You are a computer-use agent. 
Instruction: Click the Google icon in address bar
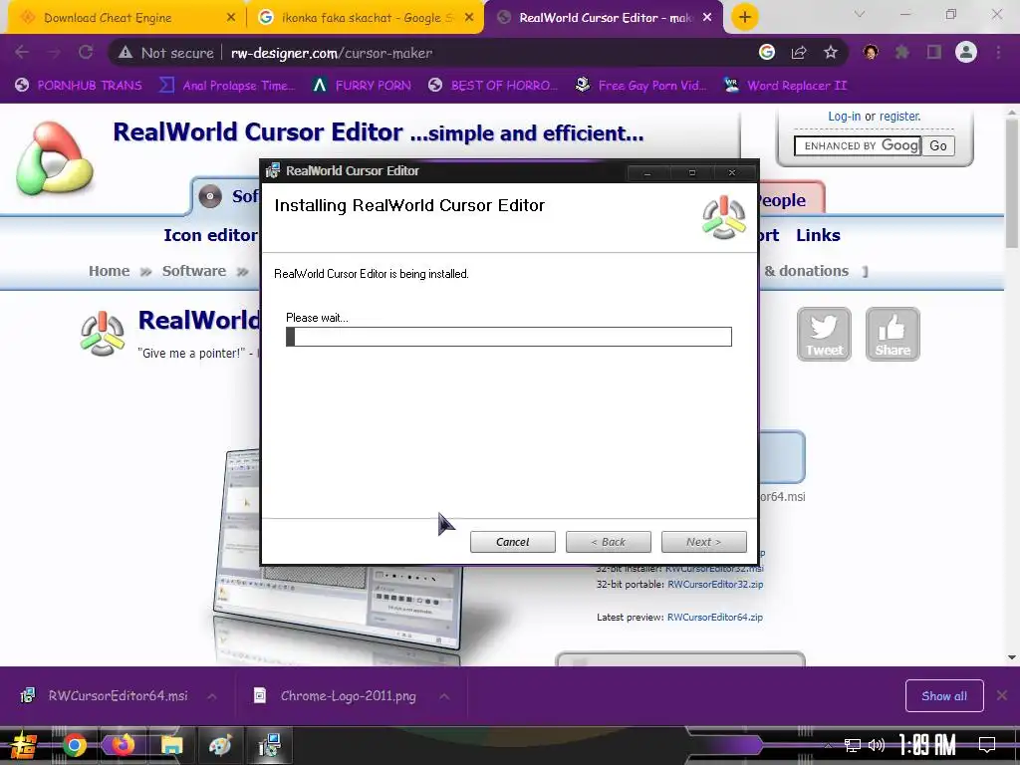click(767, 52)
